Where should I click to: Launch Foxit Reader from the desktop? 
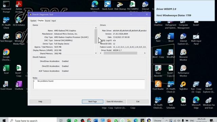click(158, 86)
